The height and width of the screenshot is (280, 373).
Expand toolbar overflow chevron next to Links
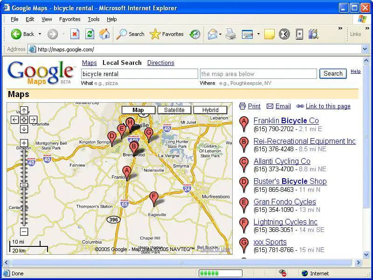click(x=340, y=28)
